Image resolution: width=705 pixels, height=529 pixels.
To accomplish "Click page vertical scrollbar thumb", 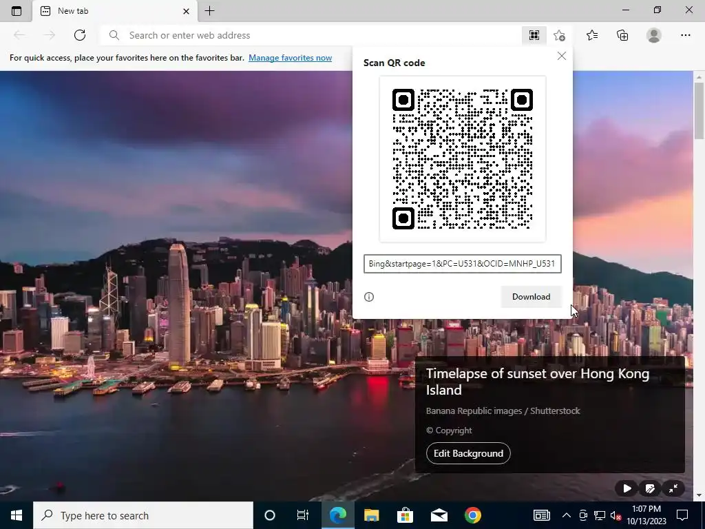I will click(699, 111).
